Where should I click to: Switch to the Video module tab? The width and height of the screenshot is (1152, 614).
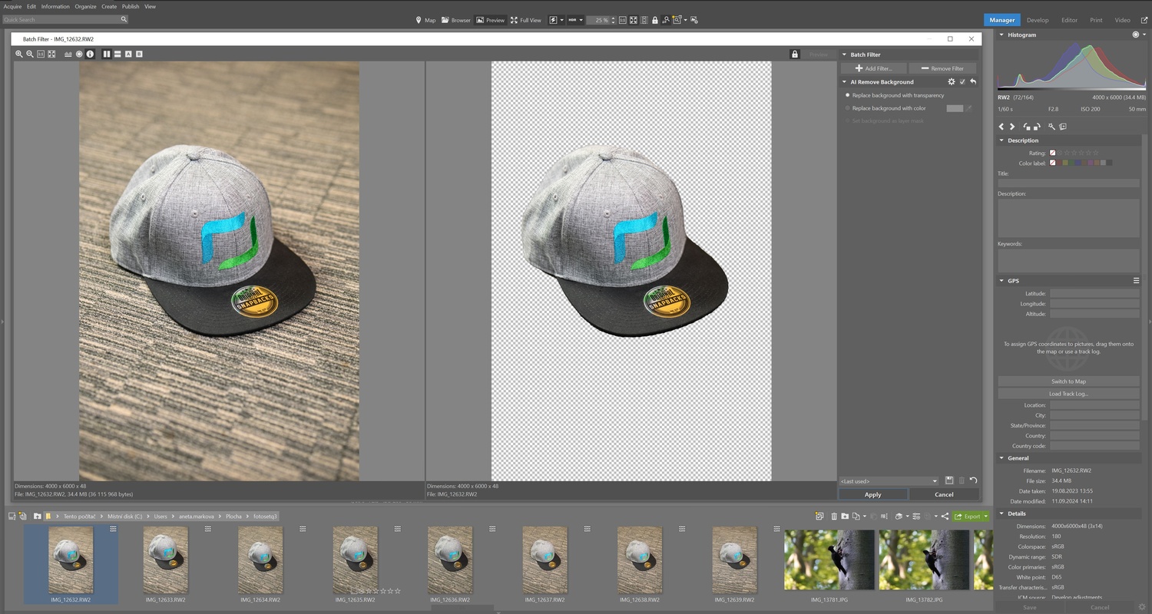(1122, 20)
